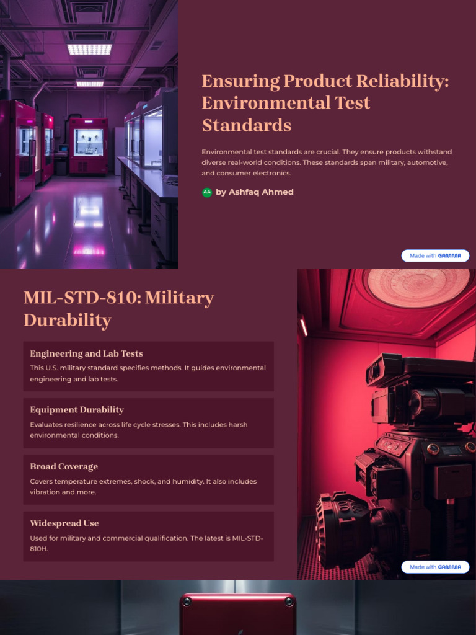Click the Engineering and Lab Tests card heading
Viewport: 476px width, 635px height.
[86, 353]
